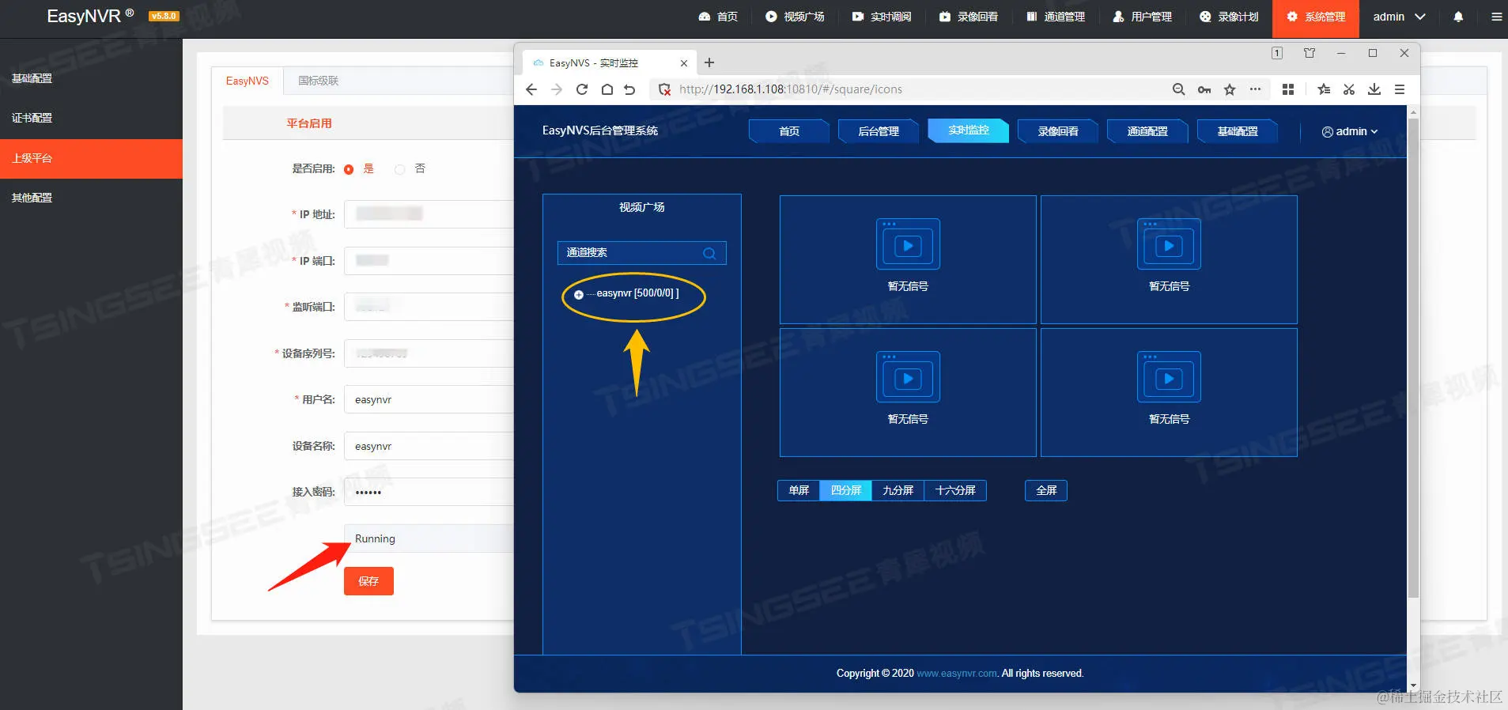Screen dimensions: 1508x710
Task: Close the EasyNVS 实时监控 tab
Action: [x=684, y=63]
